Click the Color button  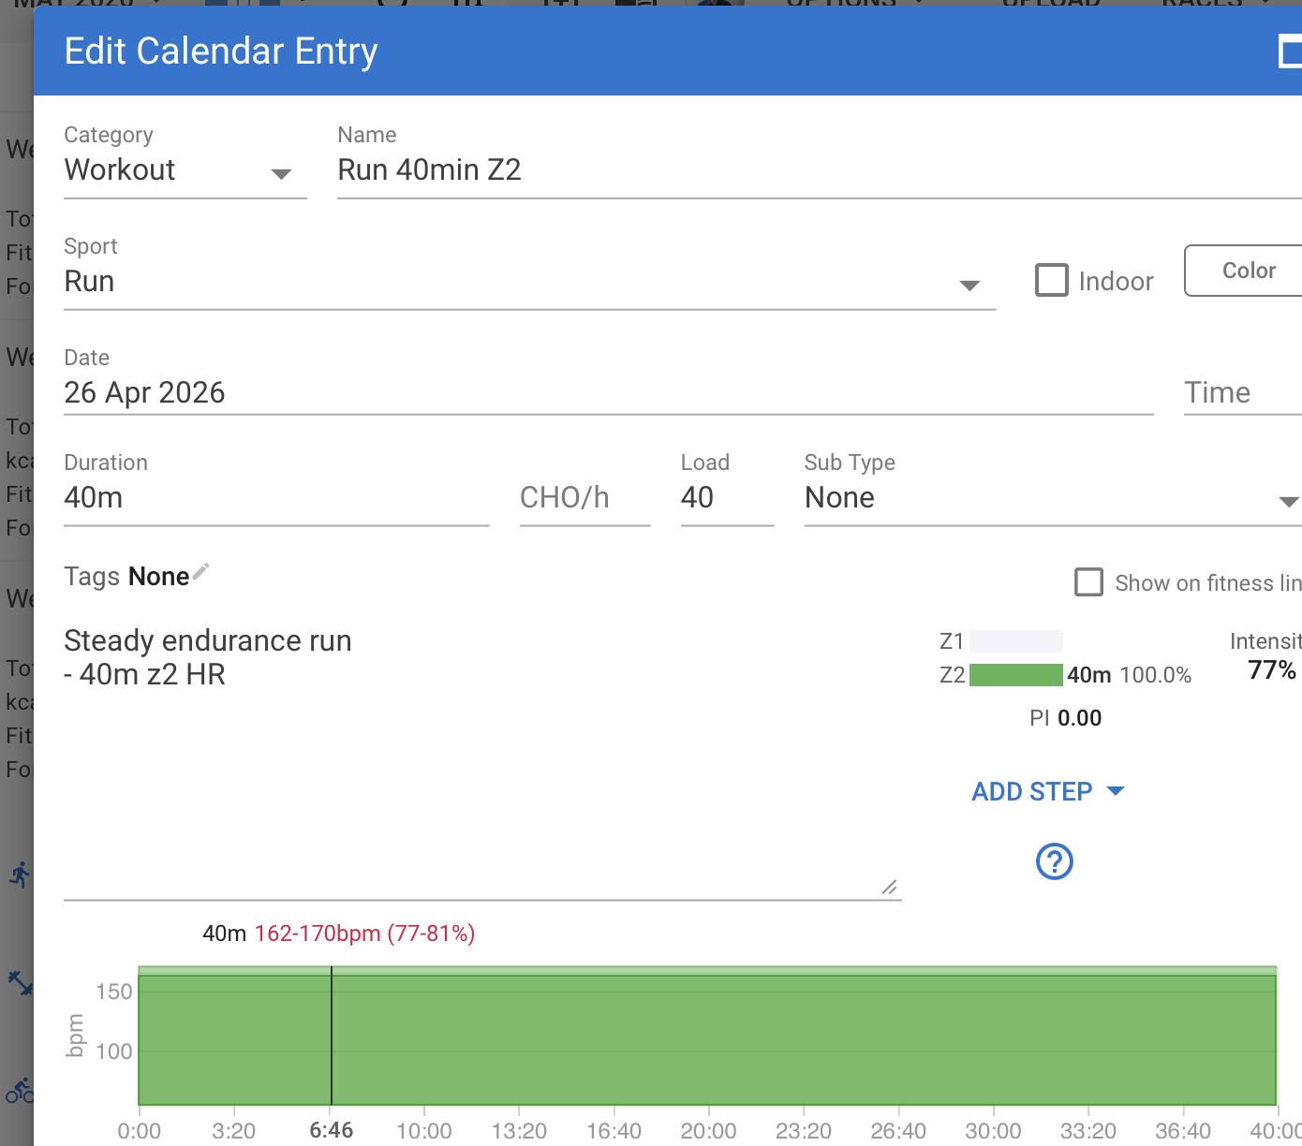1244,271
